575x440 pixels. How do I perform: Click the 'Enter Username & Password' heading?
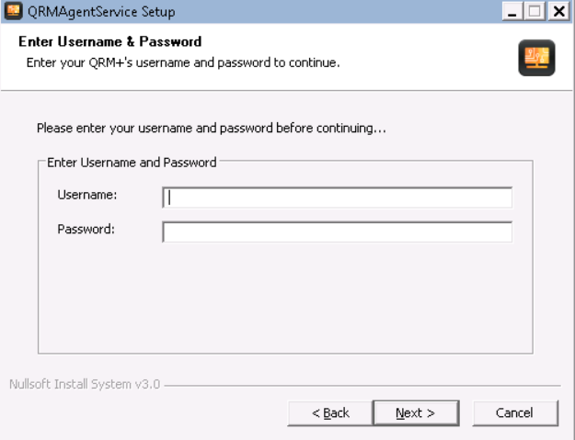(x=109, y=42)
